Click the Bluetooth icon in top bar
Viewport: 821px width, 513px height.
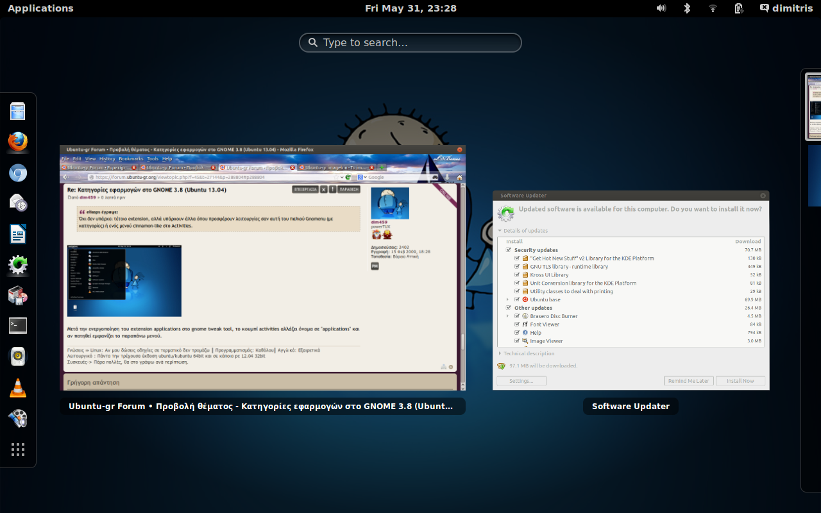(687, 8)
